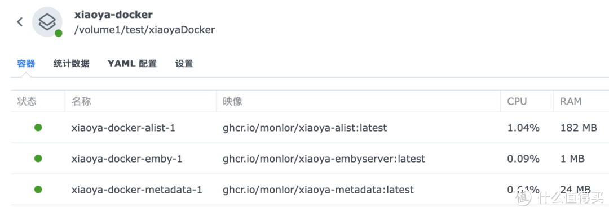Sort containers by the RAM column
Viewport: 609px width, 212px height.
[x=571, y=102]
